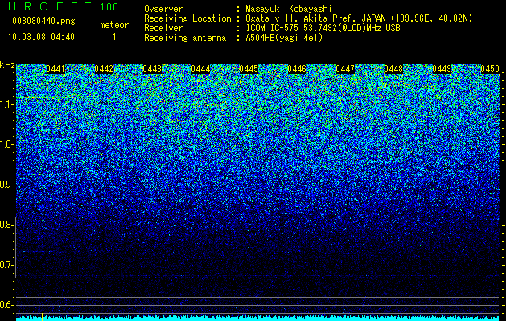
Task: Click the 0446 time marker
Action: (297, 69)
